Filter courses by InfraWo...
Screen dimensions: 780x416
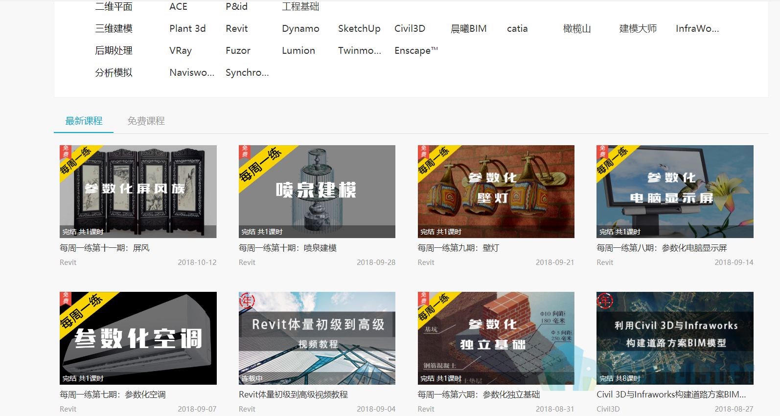tap(697, 28)
